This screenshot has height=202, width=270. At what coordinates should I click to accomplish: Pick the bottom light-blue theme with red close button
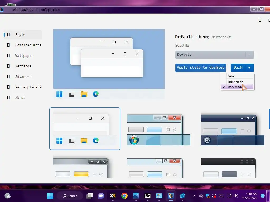coord(155,168)
